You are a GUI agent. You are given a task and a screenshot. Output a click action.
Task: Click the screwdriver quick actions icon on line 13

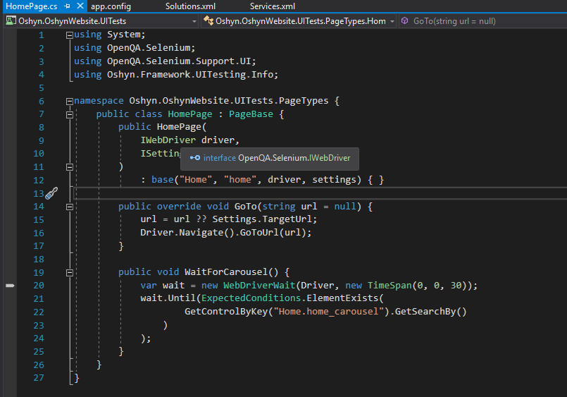tap(51, 193)
